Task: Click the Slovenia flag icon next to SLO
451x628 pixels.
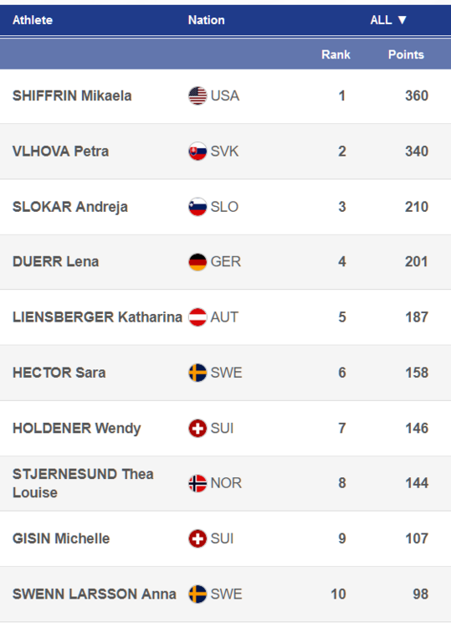Action: pyautogui.click(x=197, y=207)
